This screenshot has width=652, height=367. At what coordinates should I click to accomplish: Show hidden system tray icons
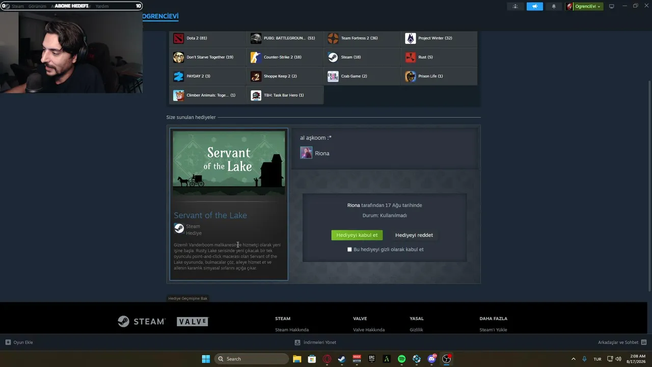pyautogui.click(x=574, y=359)
